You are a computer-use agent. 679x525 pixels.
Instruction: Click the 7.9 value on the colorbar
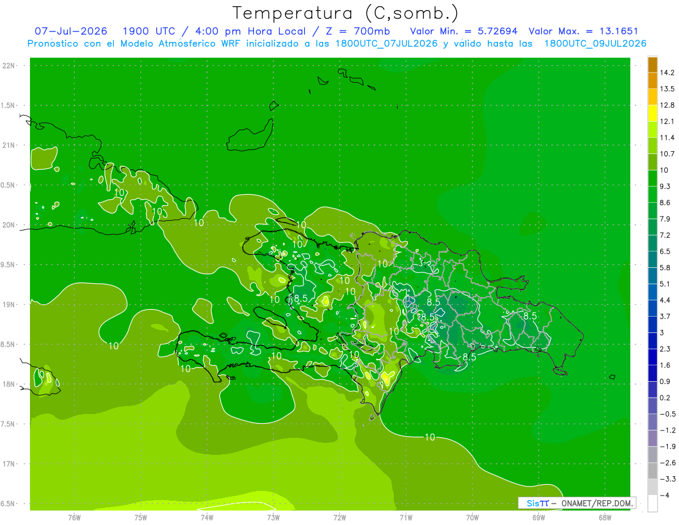click(x=665, y=219)
